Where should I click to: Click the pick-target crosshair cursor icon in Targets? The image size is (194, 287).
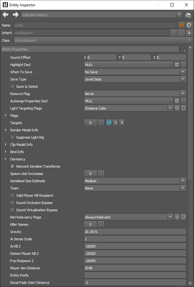pyautogui.click(x=115, y=123)
